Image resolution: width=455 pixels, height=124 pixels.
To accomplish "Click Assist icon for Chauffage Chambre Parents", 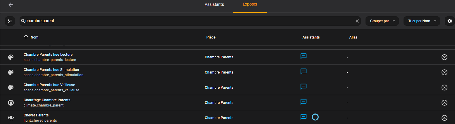I will point(304,102).
